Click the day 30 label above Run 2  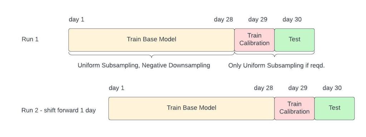point(332,88)
